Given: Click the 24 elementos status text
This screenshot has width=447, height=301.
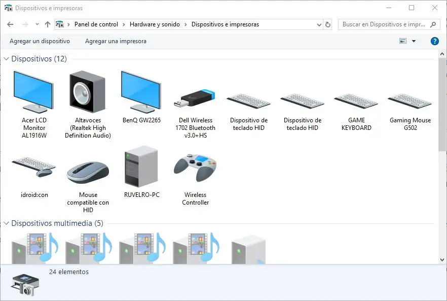Looking at the screenshot, I should tap(69, 272).
